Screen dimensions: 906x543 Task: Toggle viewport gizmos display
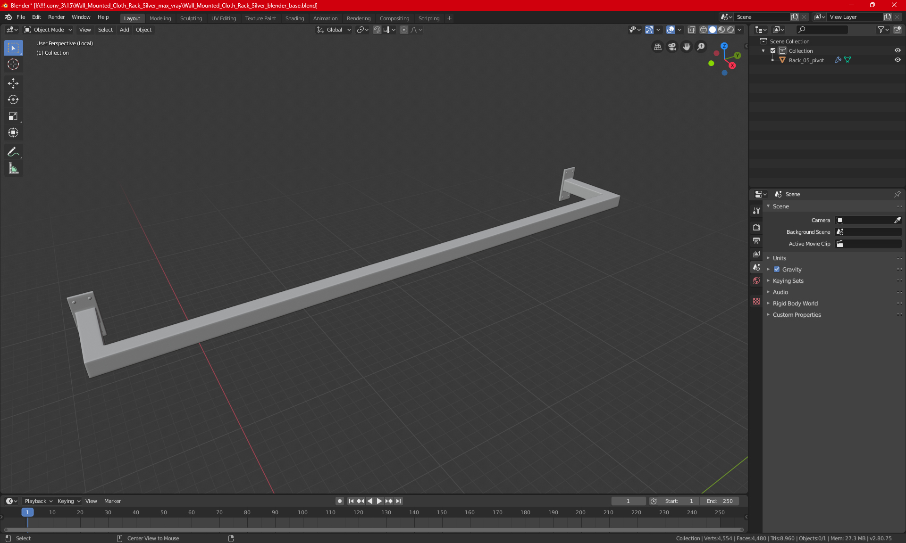point(649,30)
